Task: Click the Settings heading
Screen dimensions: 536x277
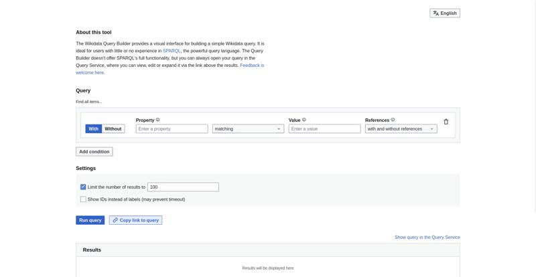Action: 86,169
